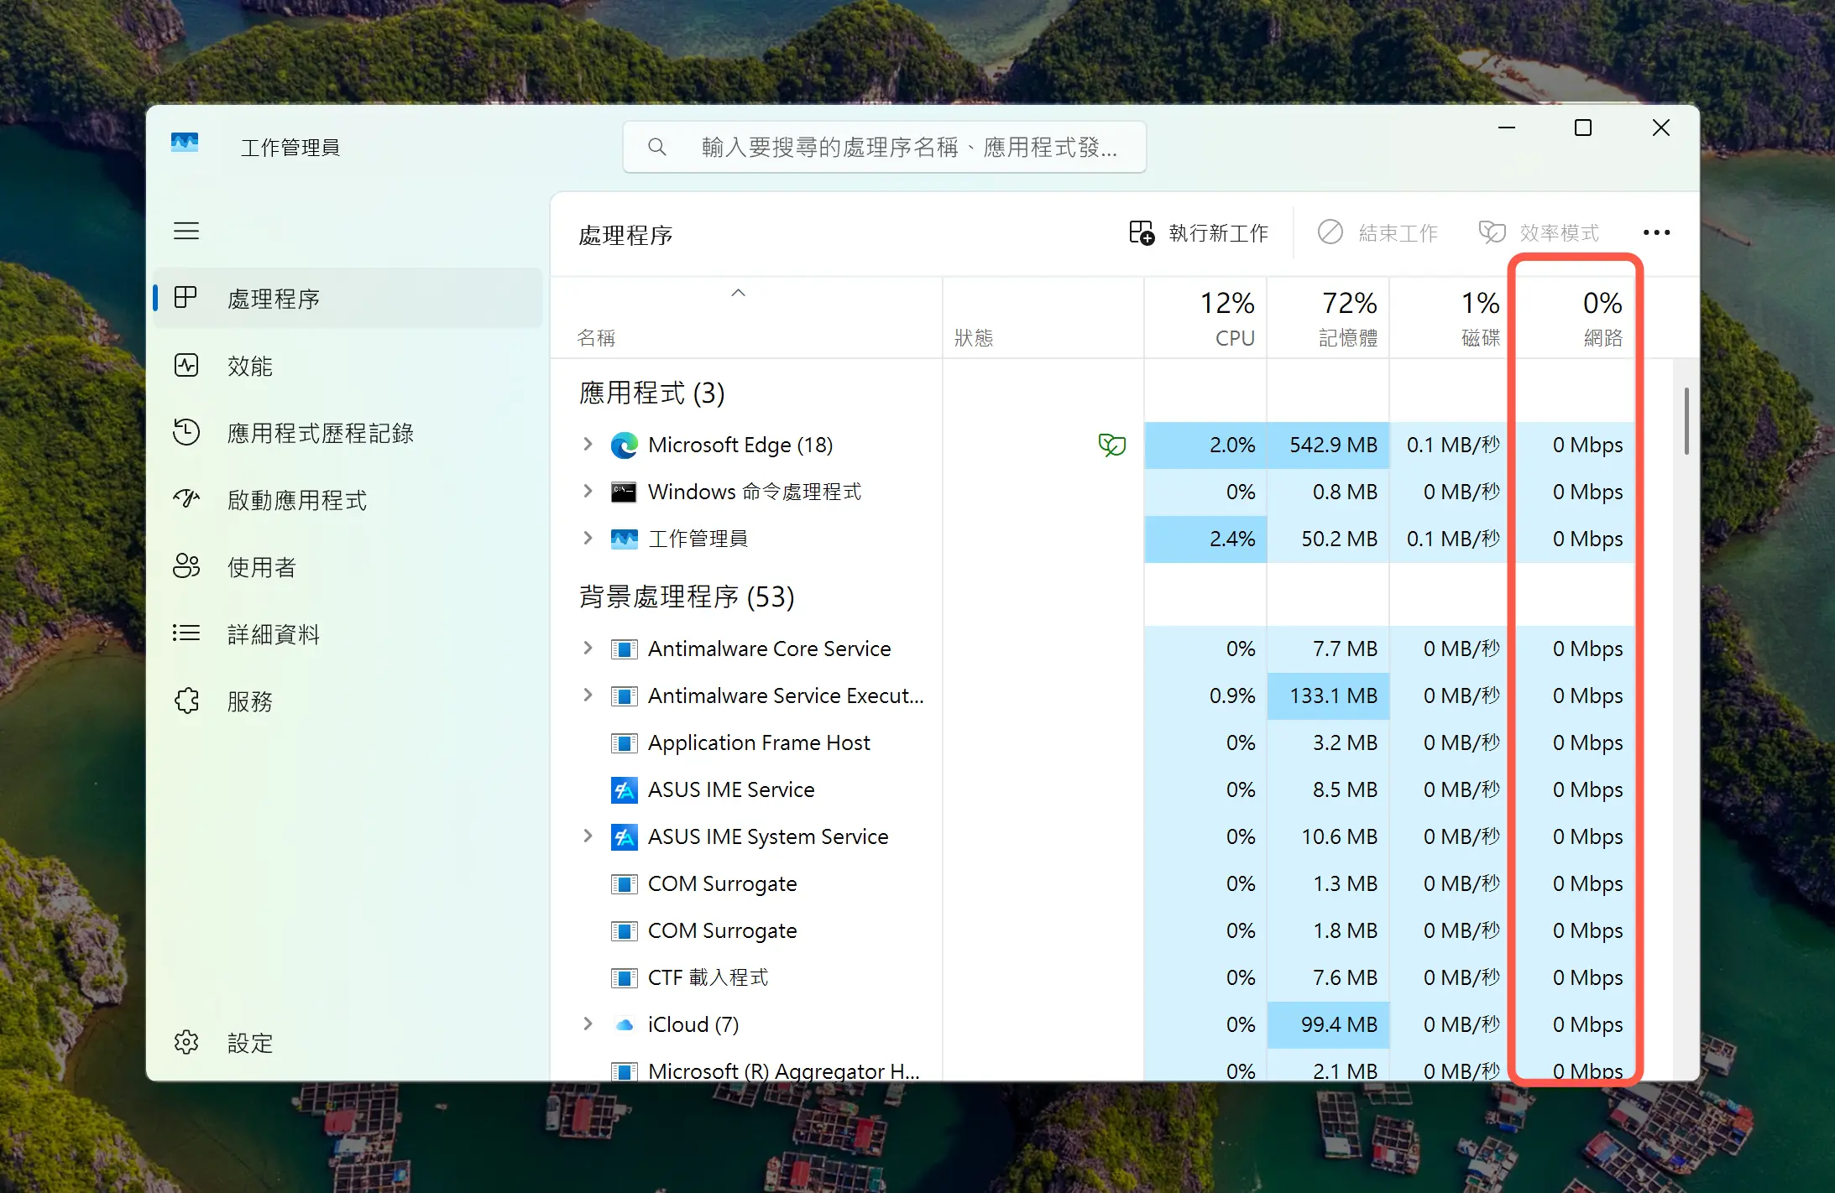
Task: Select the first COM Surrogate (1.3 MB)
Action: coord(1092,883)
